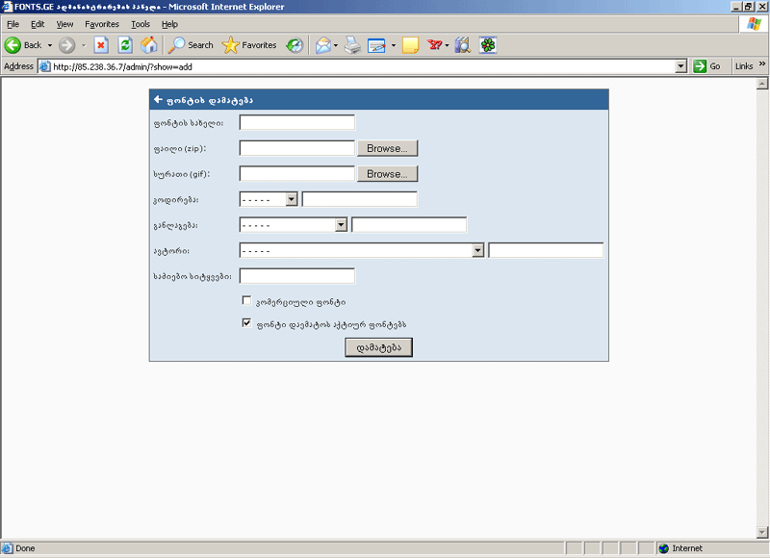Open the Edit icon dropdown arrow
This screenshot has height=558, width=770.
point(394,45)
